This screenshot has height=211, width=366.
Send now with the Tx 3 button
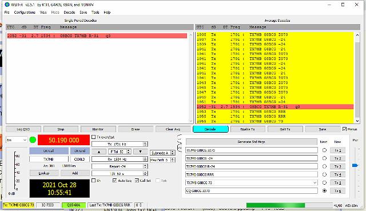pos(338,166)
